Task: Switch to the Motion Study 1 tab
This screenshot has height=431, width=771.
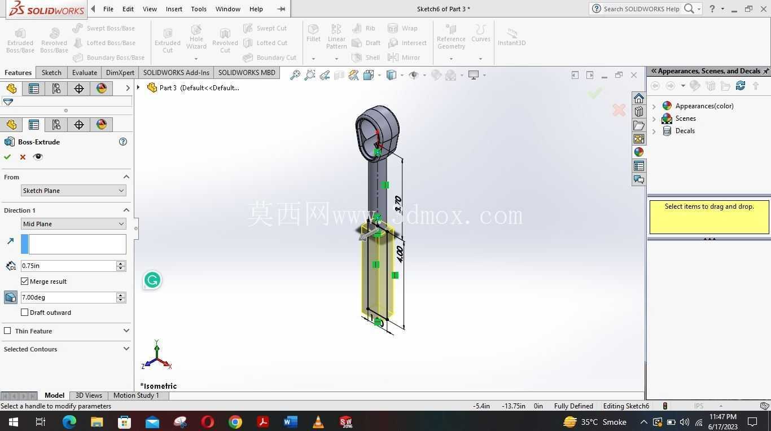Action: point(137,395)
